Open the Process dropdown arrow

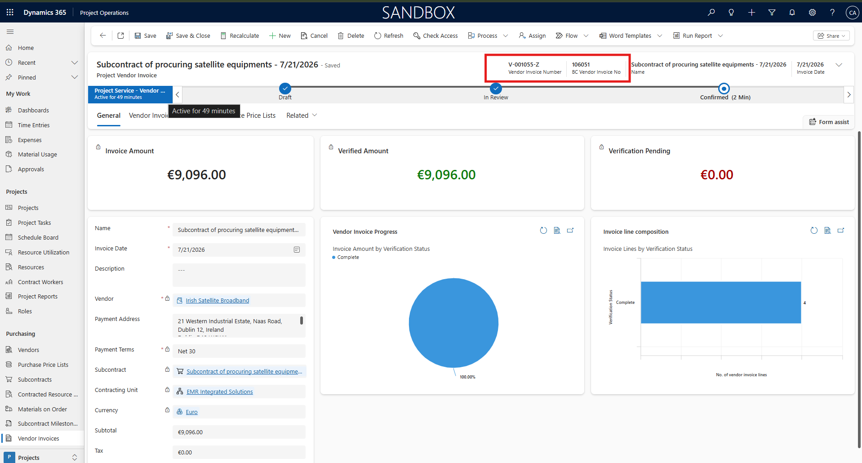(x=506, y=36)
